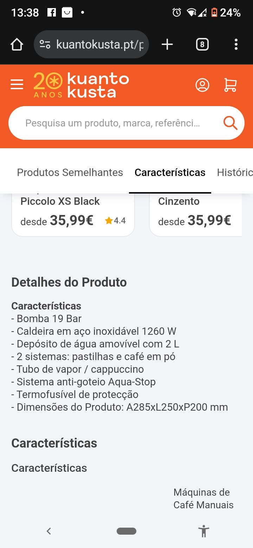View site info icon in address bar

tap(45, 45)
